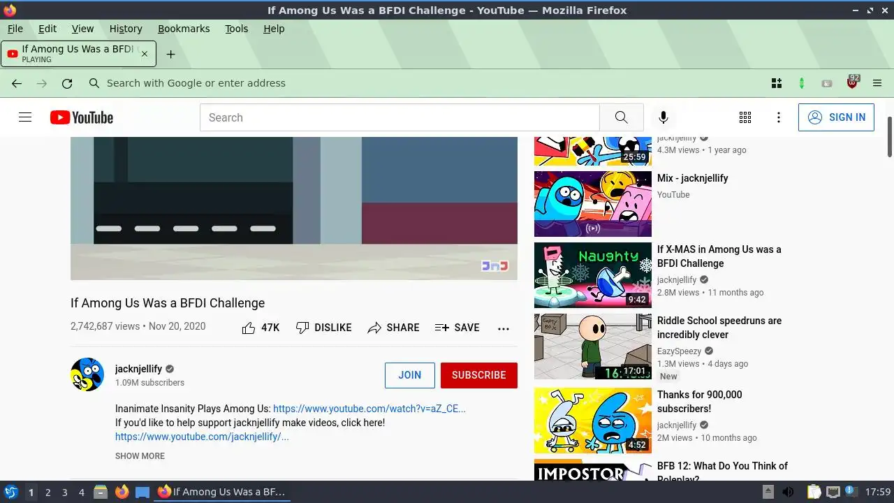Open a new tab with the plus button

coord(170,54)
